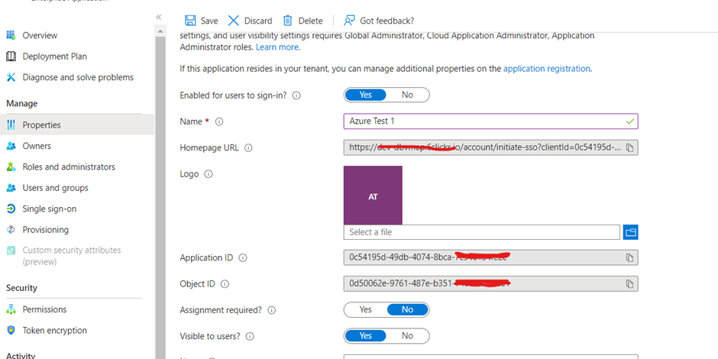
Task: Click the Got feedback? button
Action: coord(379,21)
